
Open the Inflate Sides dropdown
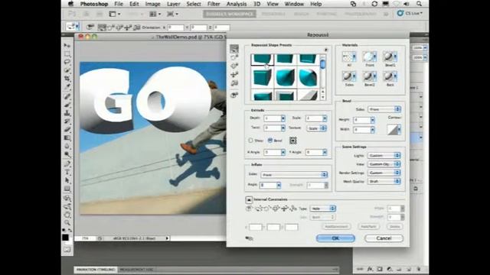(x=294, y=175)
